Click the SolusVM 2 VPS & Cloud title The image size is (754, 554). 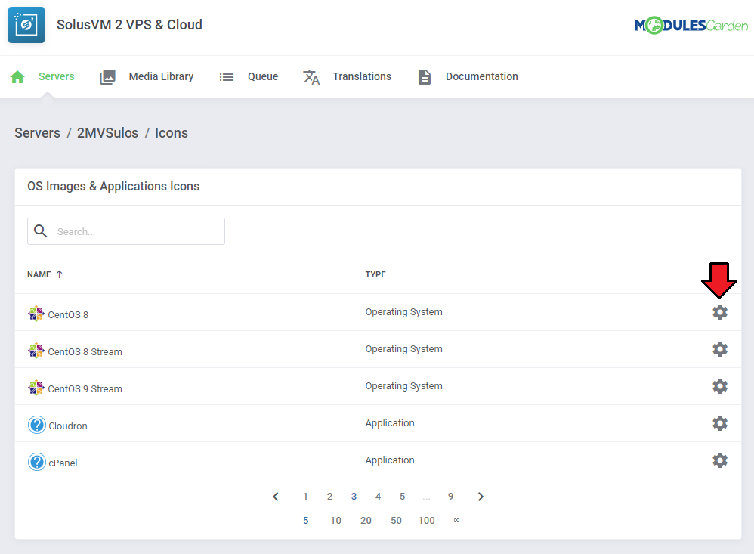click(x=129, y=24)
